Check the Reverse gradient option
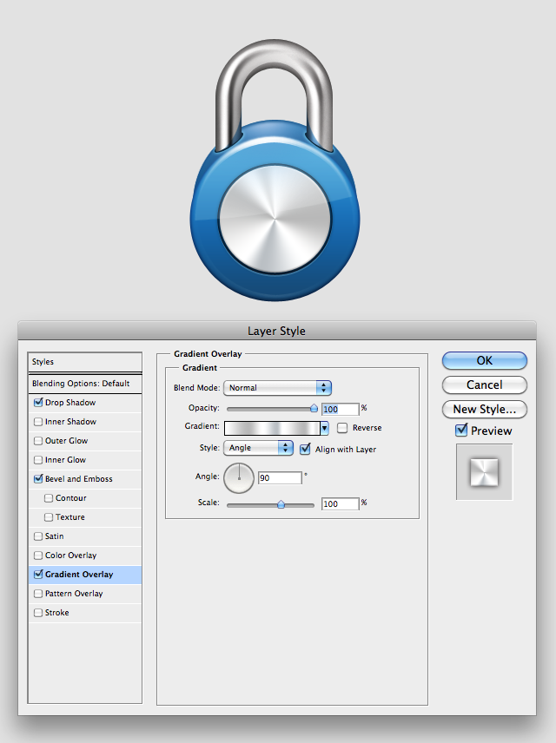Screen dimensions: 556x743 pyautogui.click(x=342, y=428)
